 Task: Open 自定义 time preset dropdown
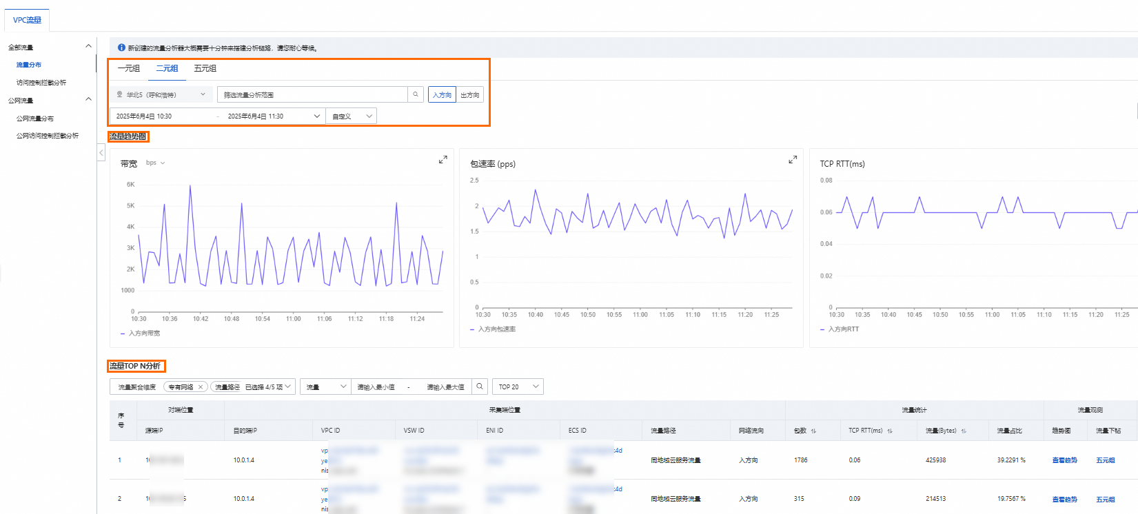coord(352,116)
